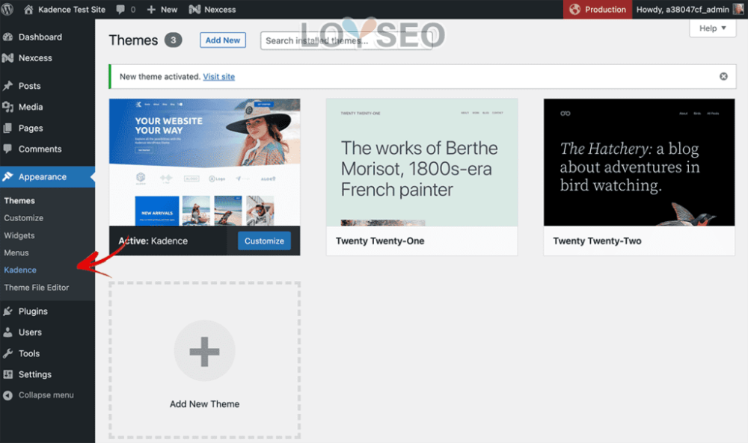Image resolution: width=748 pixels, height=443 pixels.
Task: Click the Settings sliders icon
Action: pos(7,374)
